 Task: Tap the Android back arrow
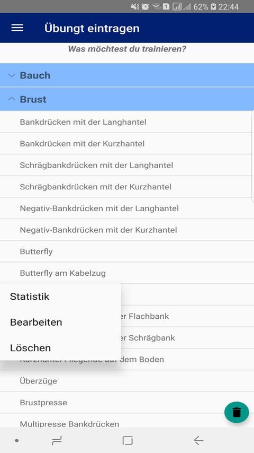[x=198, y=440]
